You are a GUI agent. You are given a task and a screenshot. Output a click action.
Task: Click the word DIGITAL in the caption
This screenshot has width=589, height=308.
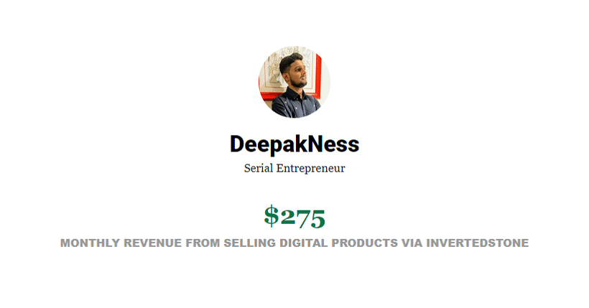(x=304, y=243)
